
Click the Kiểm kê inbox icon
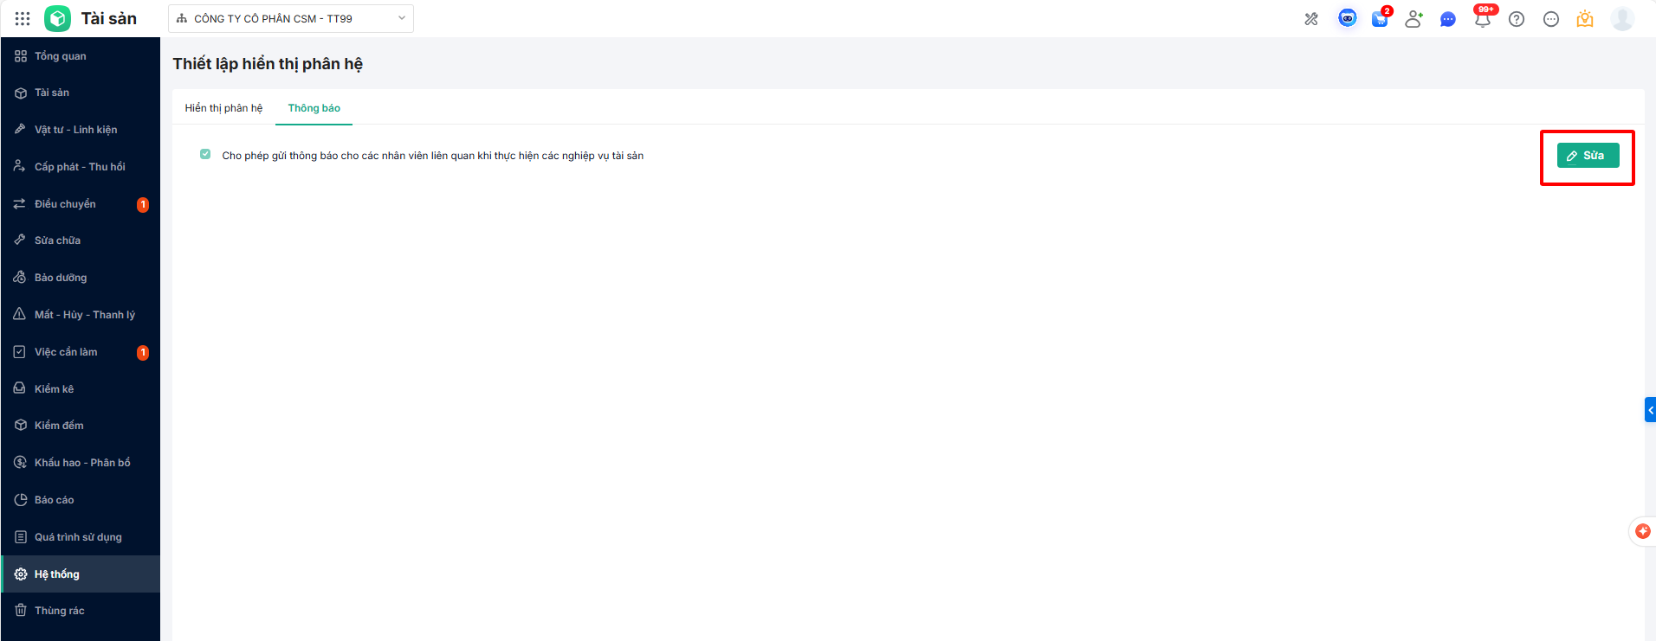pyautogui.click(x=21, y=388)
